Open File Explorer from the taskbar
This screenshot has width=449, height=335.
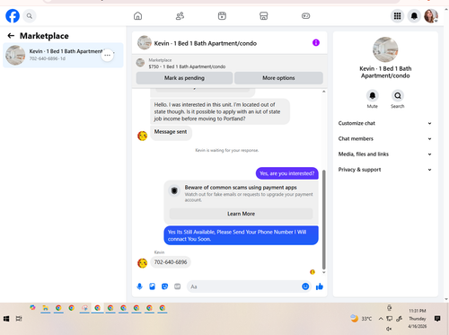pos(46,308)
